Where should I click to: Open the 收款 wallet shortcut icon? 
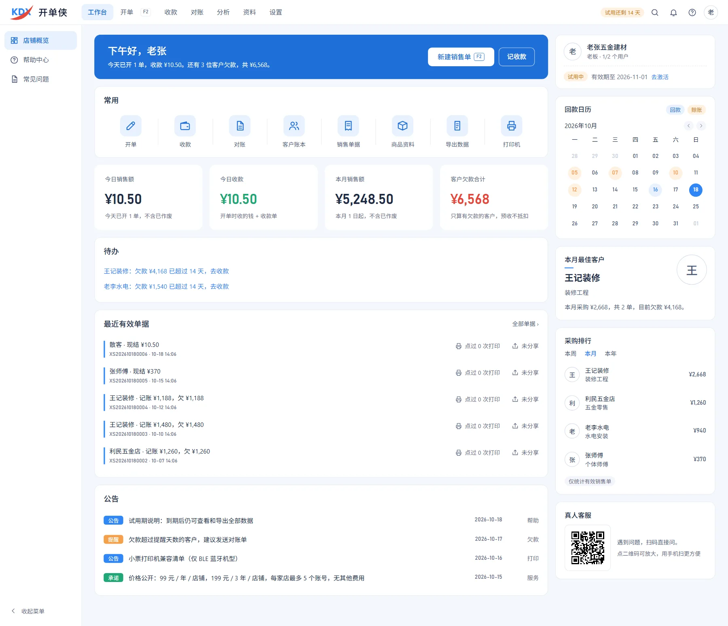[185, 126]
